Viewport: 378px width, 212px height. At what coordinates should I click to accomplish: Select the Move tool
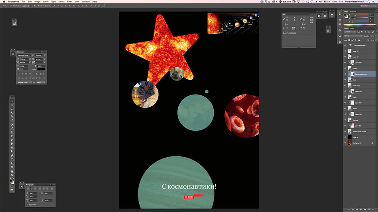click(x=12, y=101)
